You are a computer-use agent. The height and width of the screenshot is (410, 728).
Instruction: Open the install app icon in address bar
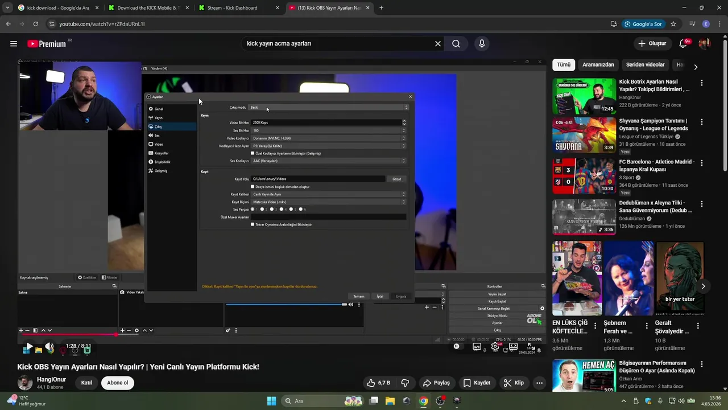point(614,24)
